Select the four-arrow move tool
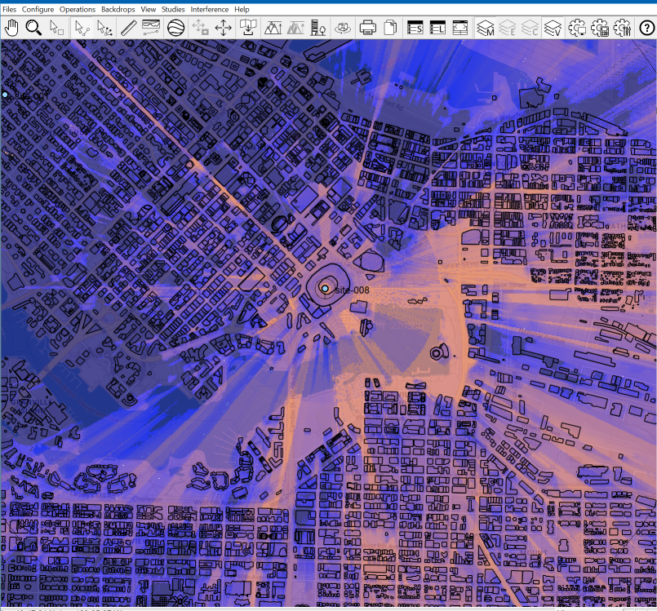 [223, 28]
